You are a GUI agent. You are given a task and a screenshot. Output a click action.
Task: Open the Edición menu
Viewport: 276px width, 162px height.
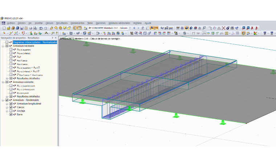pyautogui.click(x=21, y=23)
